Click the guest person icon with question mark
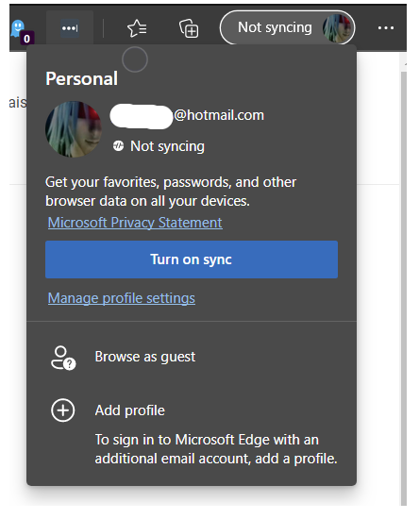The width and height of the screenshot is (419, 519). point(63,358)
